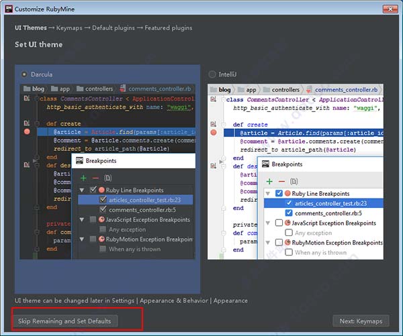Collapse JavaScript Exception Breakpoints in IntelliJ preview
The height and width of the screenshot is (336, 403).
click(x=268, y=223)
